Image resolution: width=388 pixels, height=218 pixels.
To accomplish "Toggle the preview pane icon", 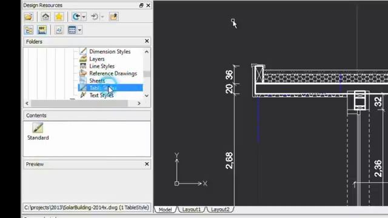I will 42,30.
